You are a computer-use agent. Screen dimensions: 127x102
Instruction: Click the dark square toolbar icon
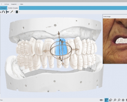click(x=17, y=12)
